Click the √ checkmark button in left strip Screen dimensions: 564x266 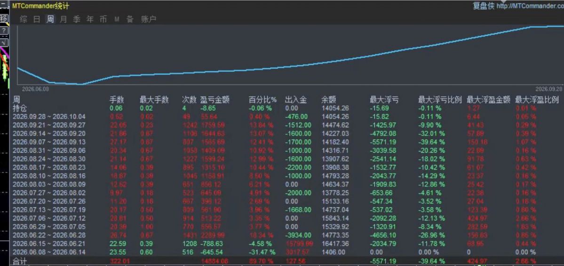coord(4,43)
